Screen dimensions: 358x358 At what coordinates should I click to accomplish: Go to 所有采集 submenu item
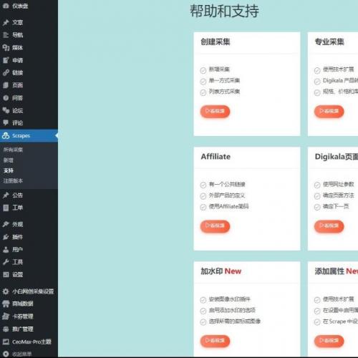point(13,150)
